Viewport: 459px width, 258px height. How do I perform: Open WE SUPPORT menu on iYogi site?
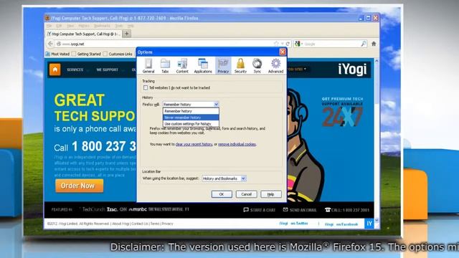(x=107, y=70)
